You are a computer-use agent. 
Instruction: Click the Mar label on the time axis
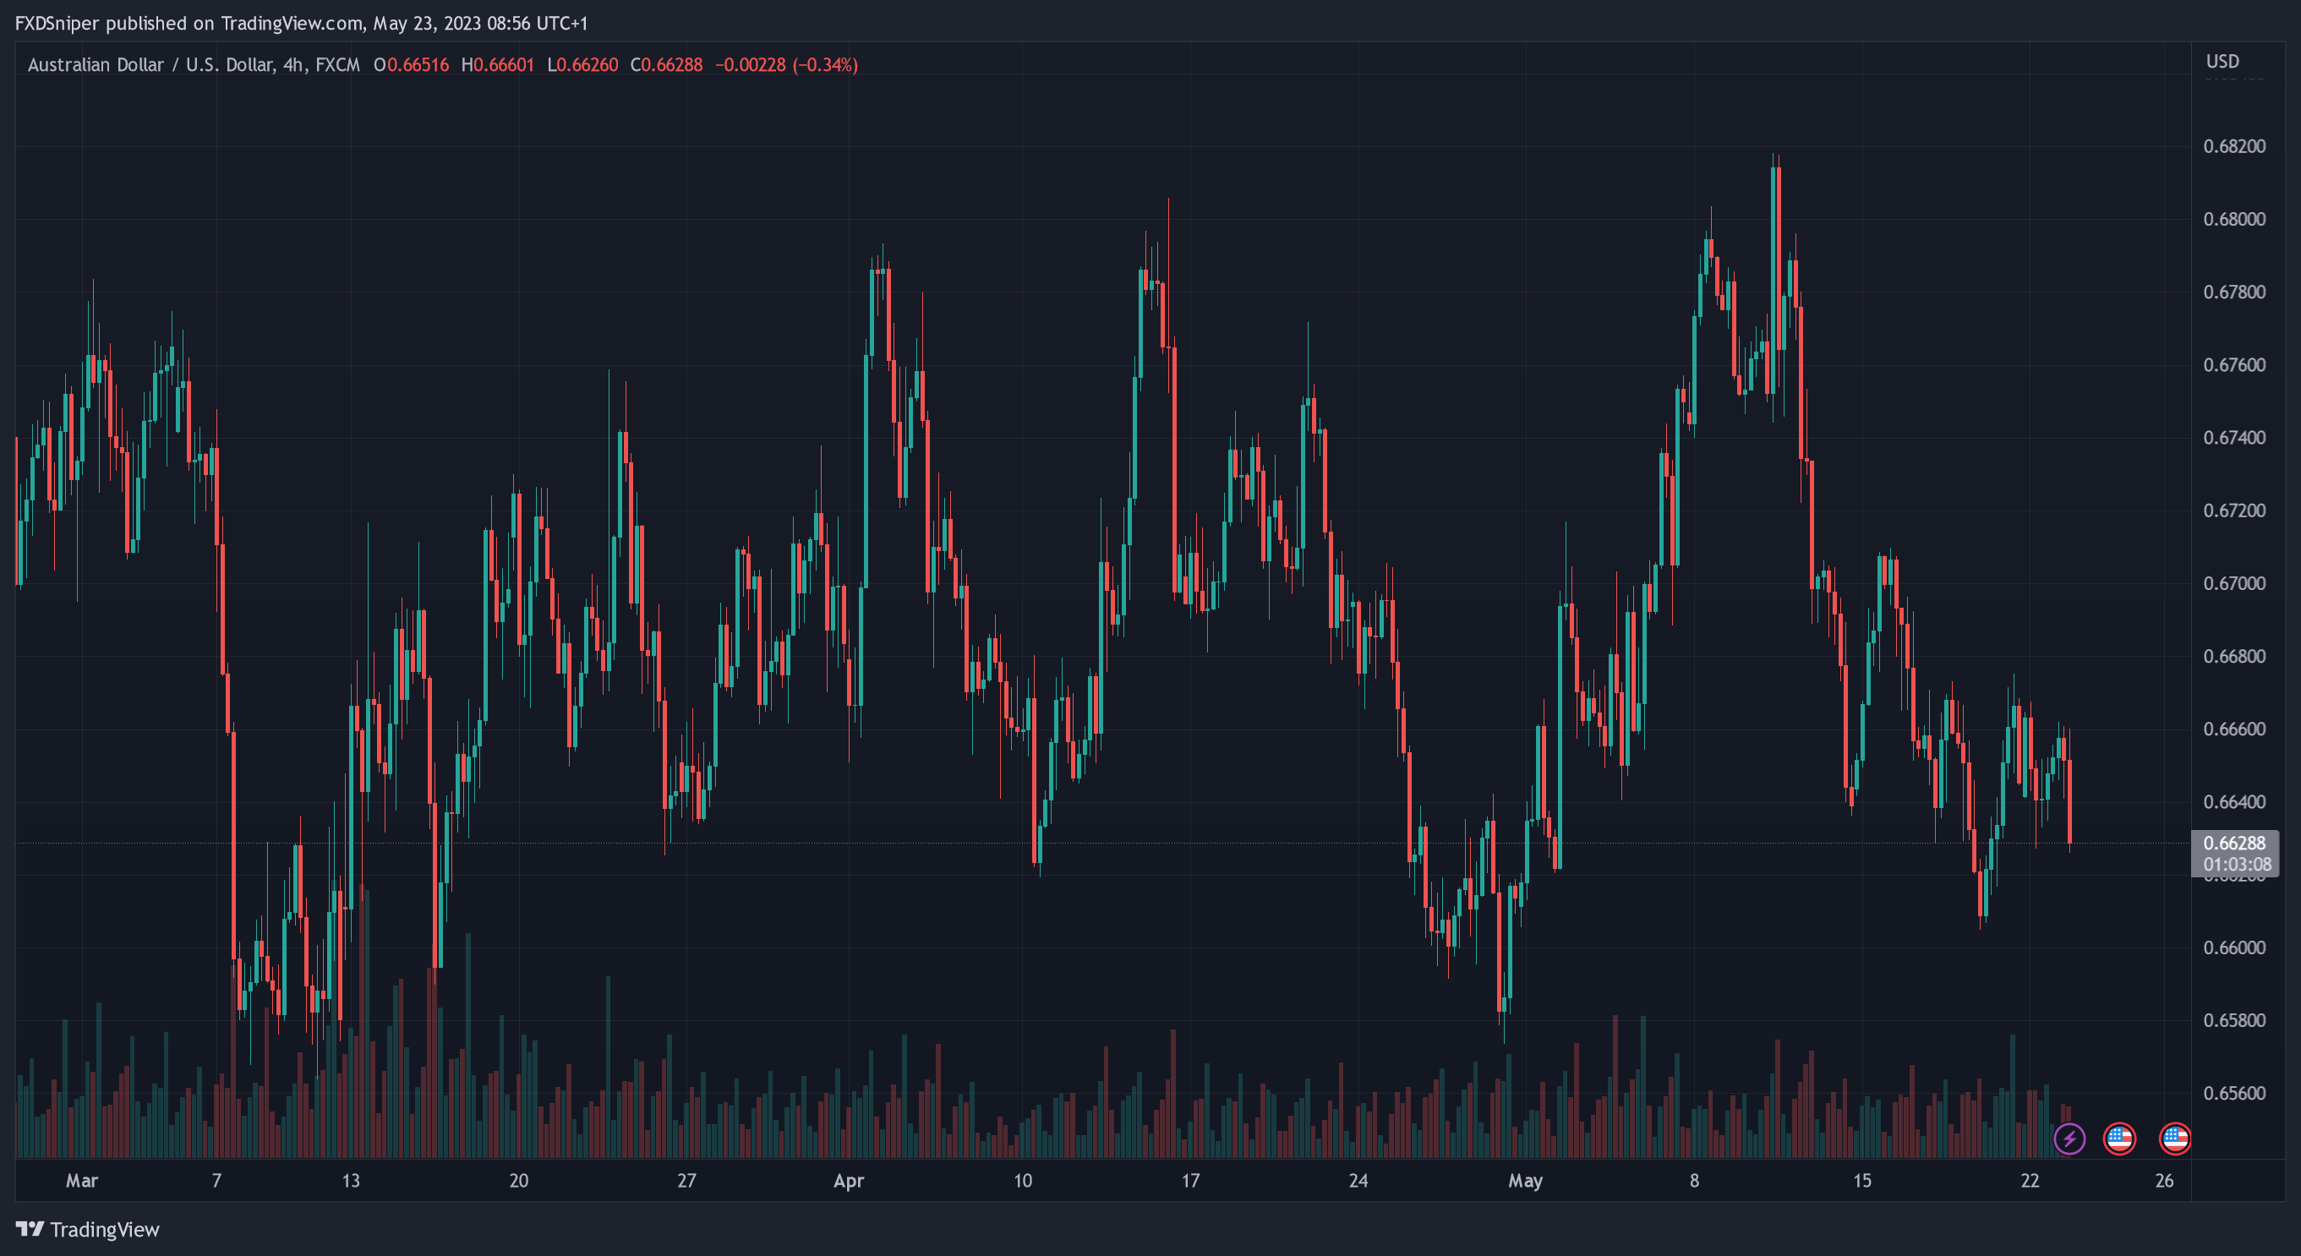tap(81, 1181)
